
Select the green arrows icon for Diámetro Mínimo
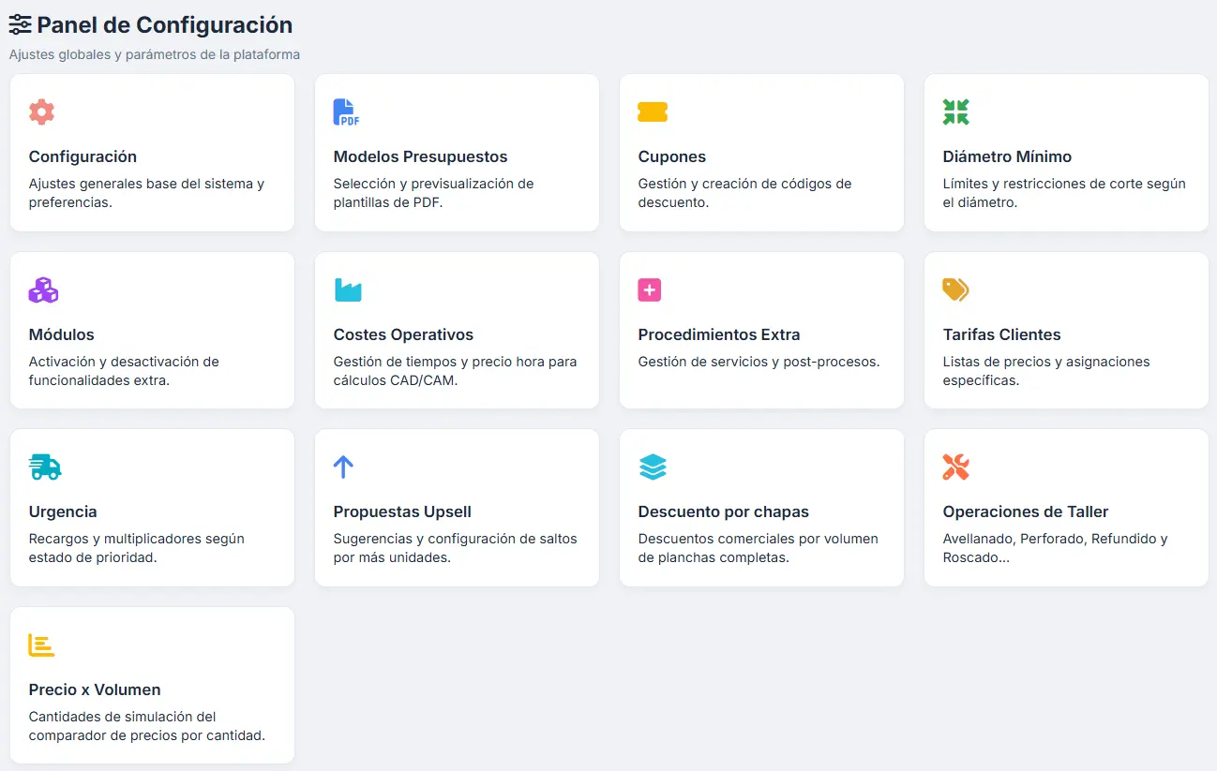pyautogui.click(x=955, y=111)
